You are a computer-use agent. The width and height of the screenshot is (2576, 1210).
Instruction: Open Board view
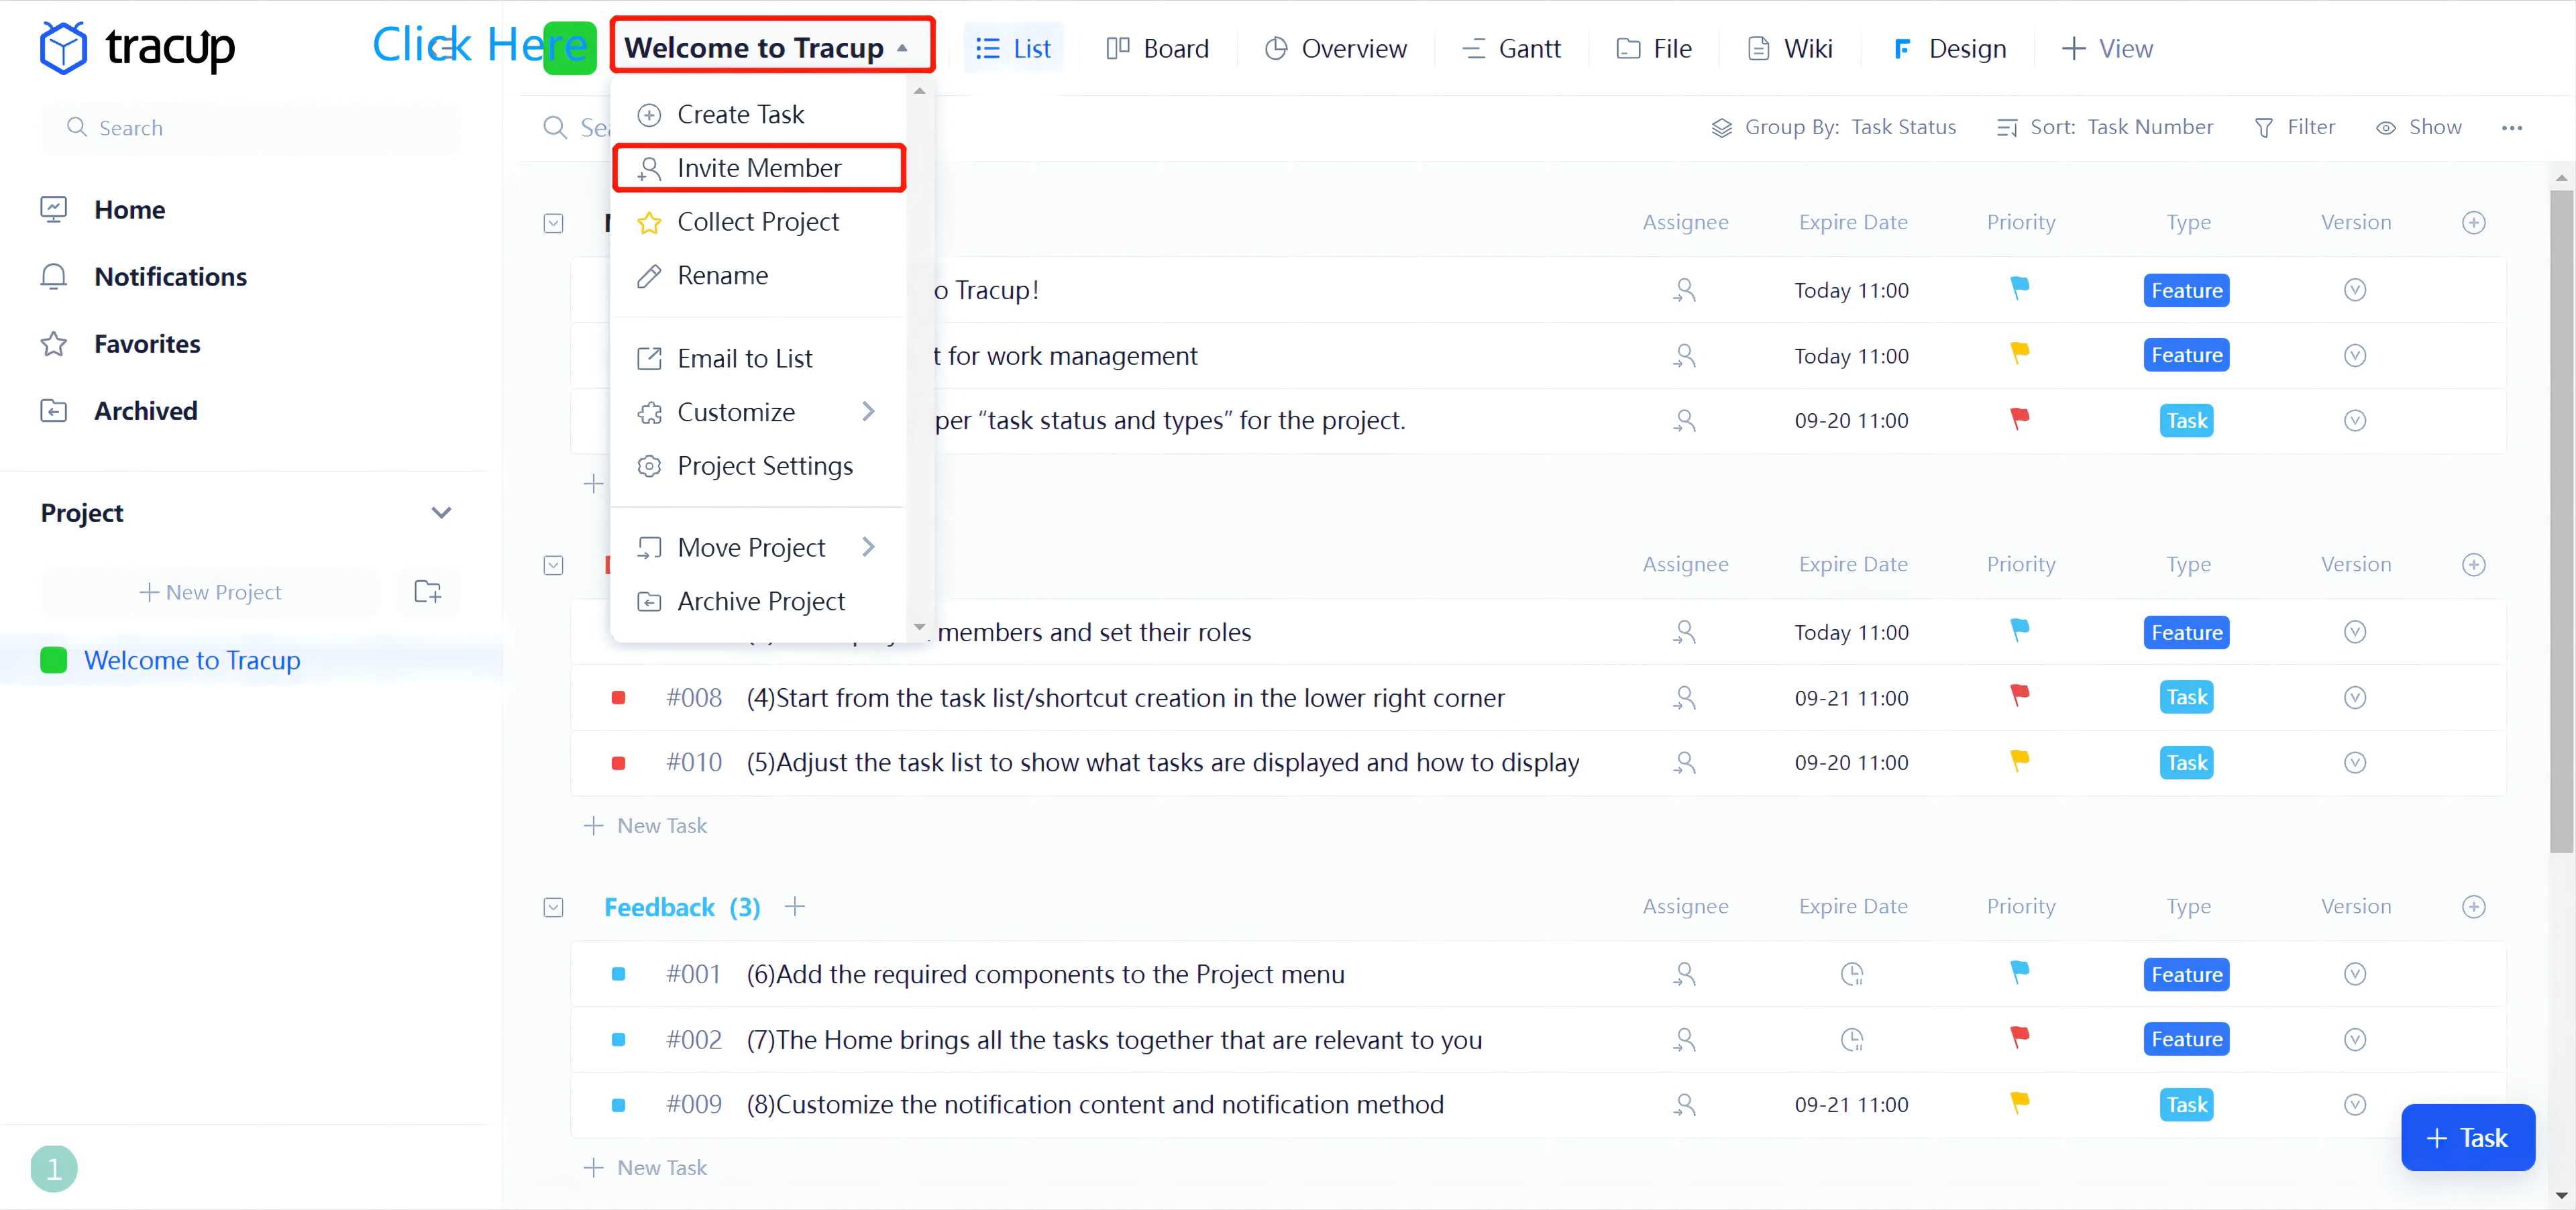click(1157, 48)
